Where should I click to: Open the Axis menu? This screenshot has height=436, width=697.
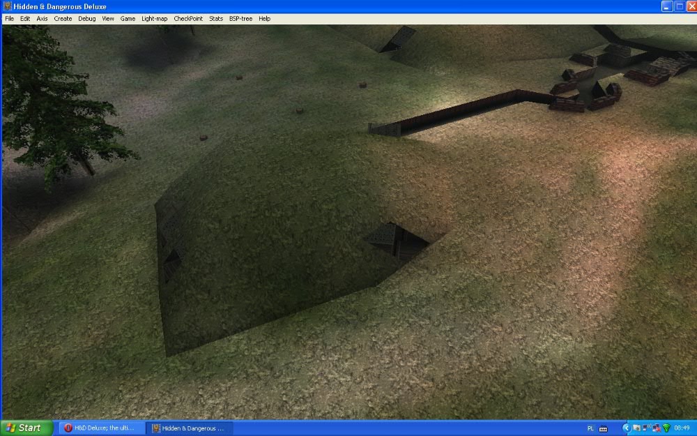[42, 19]
